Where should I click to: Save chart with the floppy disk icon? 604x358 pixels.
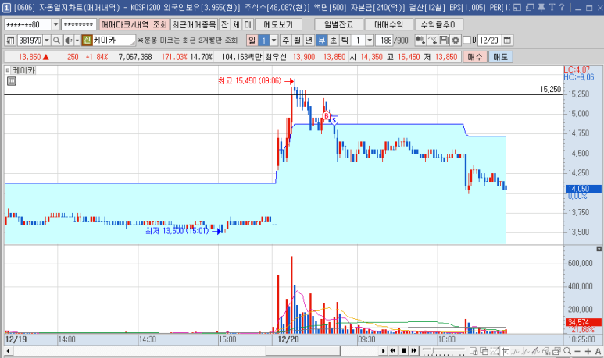[444, 40]
